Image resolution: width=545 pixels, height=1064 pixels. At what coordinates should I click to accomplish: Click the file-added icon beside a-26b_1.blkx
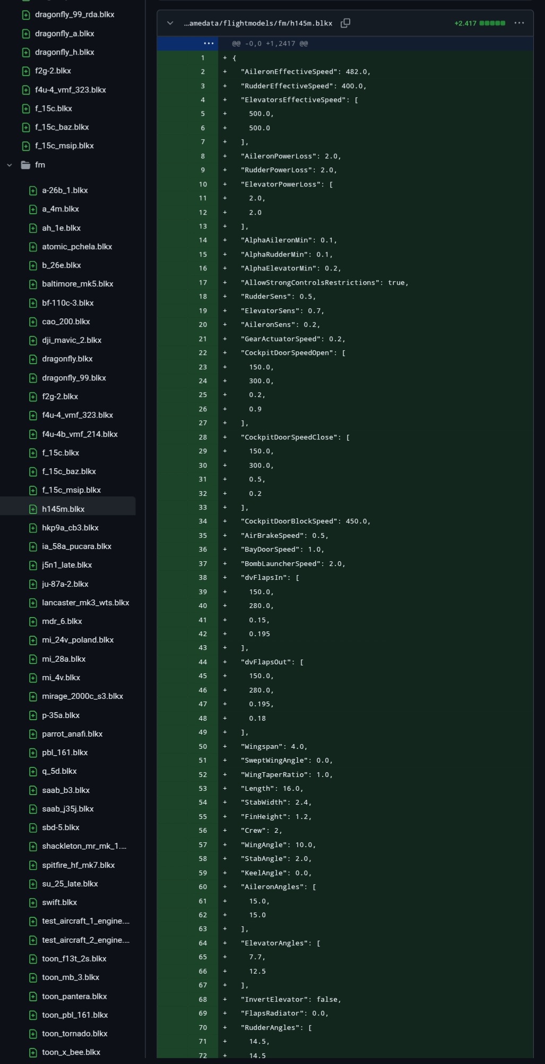coord(33,190)
